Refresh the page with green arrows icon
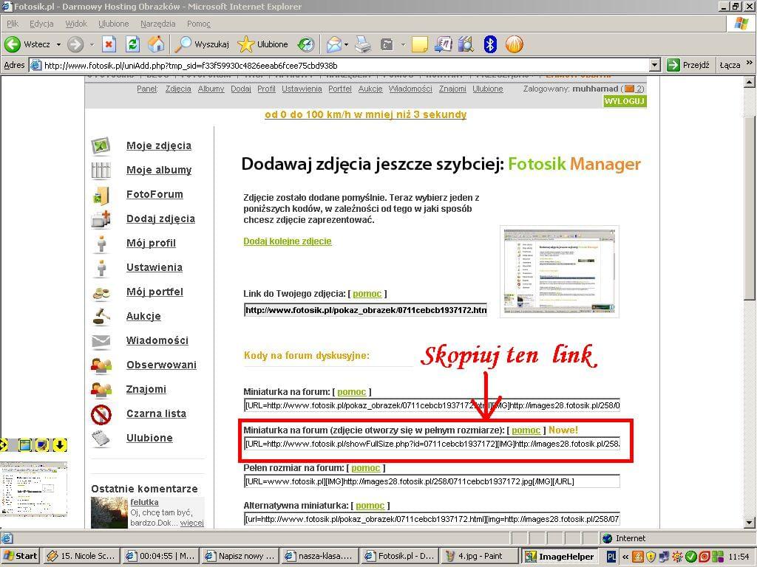Screen dimensions: 757x567 [x=133, y=44]
